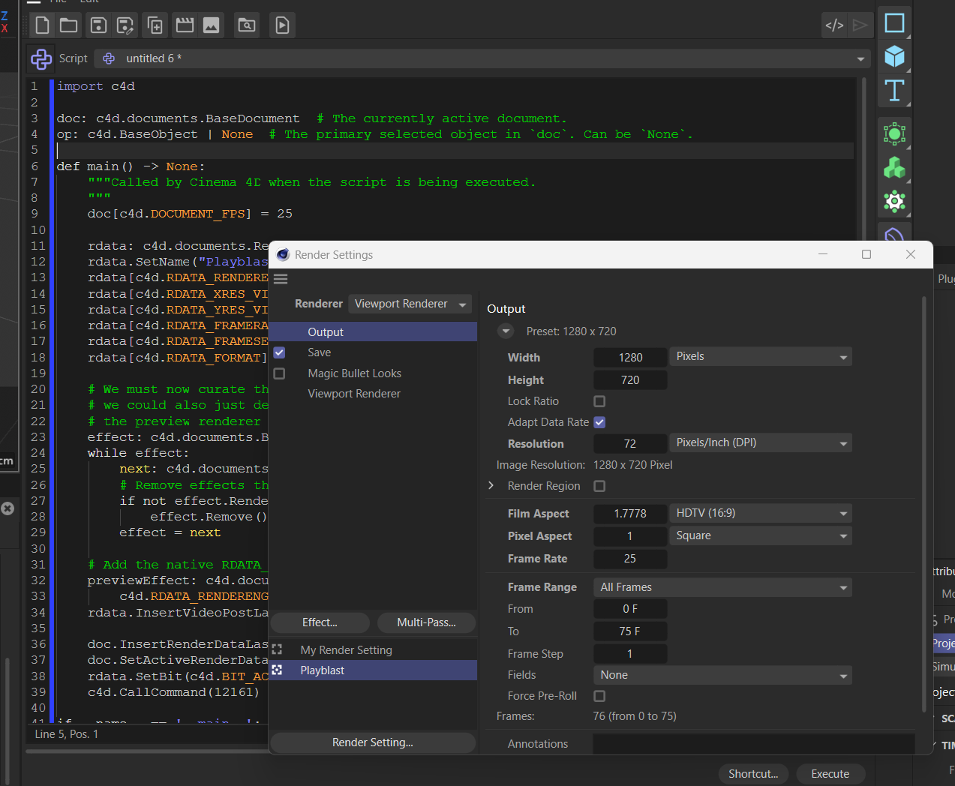Viewport: 955px width, 786px height.
Task: Click the code brackets icon
Action: coord(834,25)
